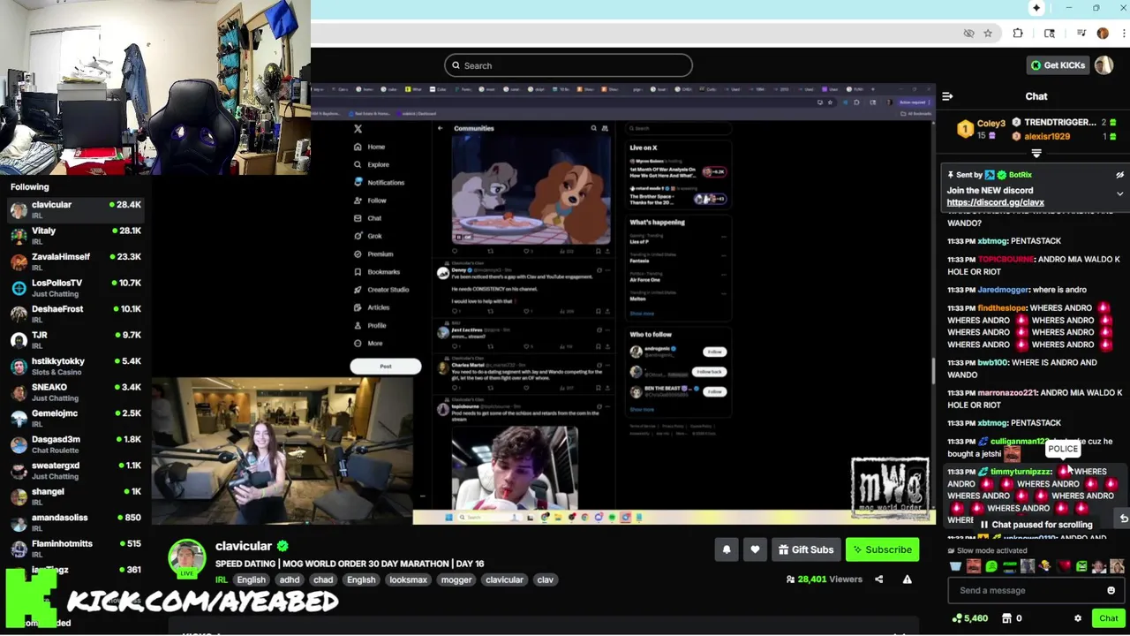This screenshot has height=636, width=1130.
Task: Click the mogger tag
Action: (x=456, y=580)
